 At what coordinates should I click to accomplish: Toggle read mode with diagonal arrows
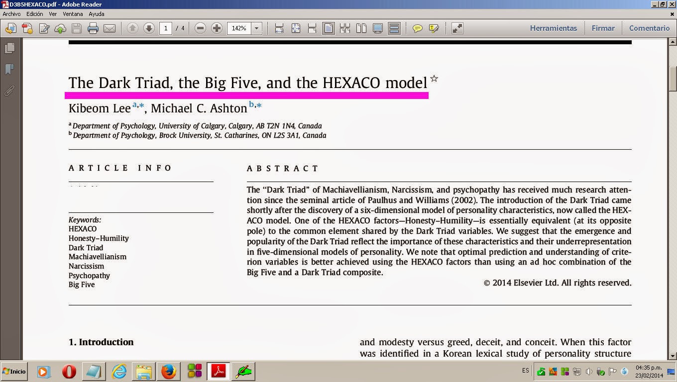457,28
